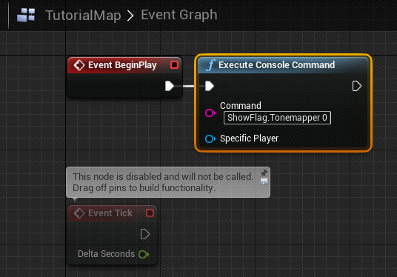Click the green Delta Seconds pin
The width and height of the screenshot is (397, 277).
click(x=144, y=254)
